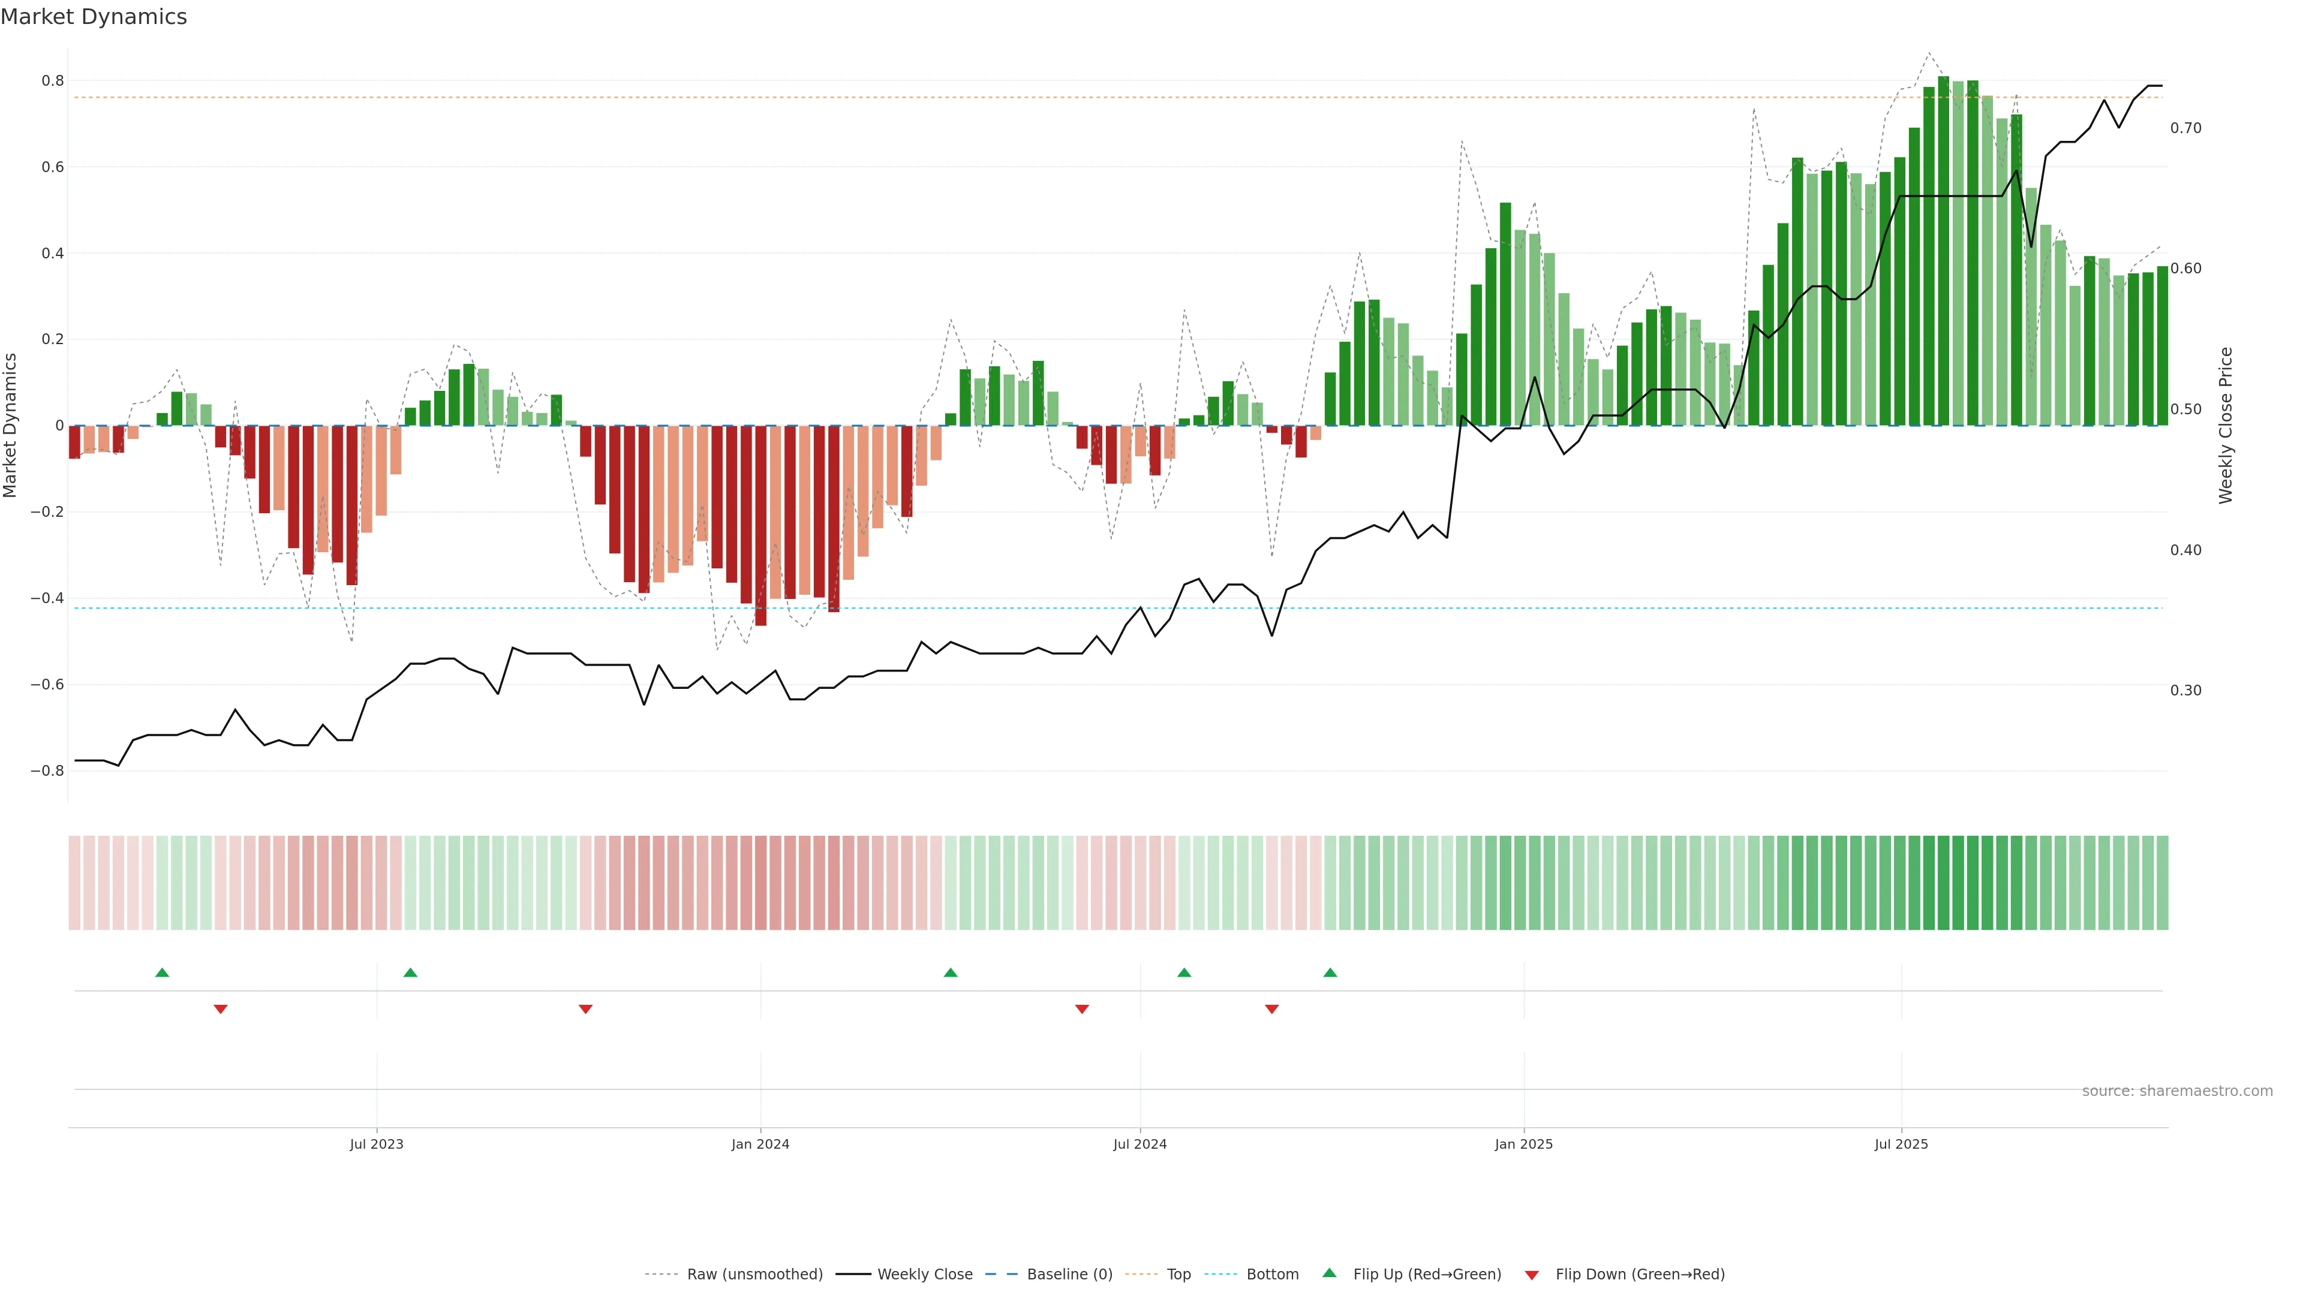
Task: Click the green flip-up triangle after Jul 2024
Action: pos(1184,972)
